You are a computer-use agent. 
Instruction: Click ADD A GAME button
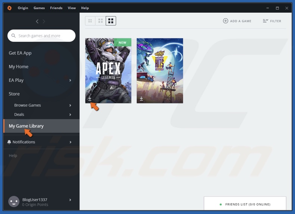coord(237,21)
